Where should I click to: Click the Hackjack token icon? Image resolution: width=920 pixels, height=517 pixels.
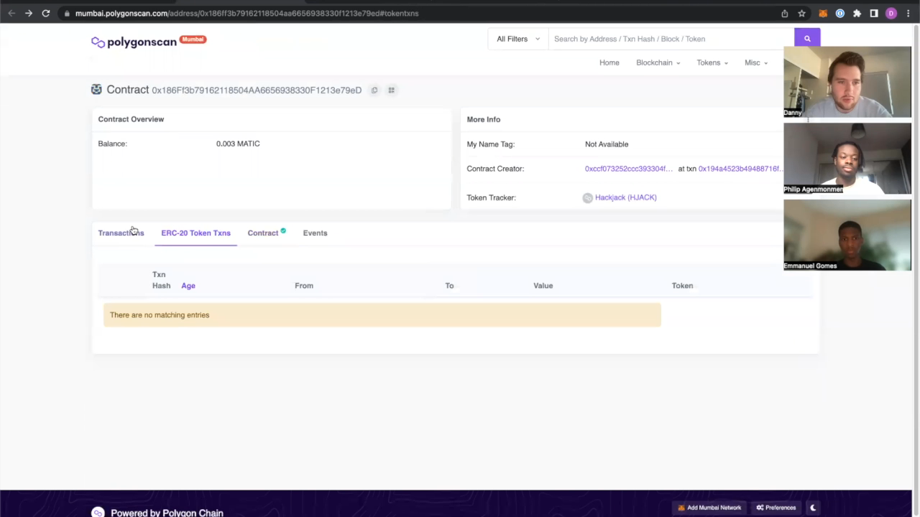pyautogui.click(x=588, y=197)
